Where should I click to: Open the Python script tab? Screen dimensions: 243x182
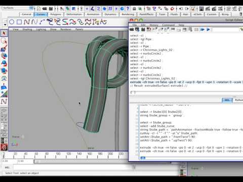238,100
